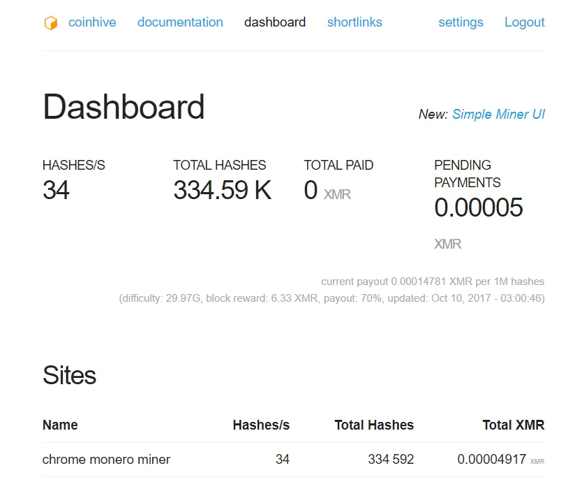Click the 0 XMR total paid value
This screenshot has width=575, height=489.
pos(327,191)
